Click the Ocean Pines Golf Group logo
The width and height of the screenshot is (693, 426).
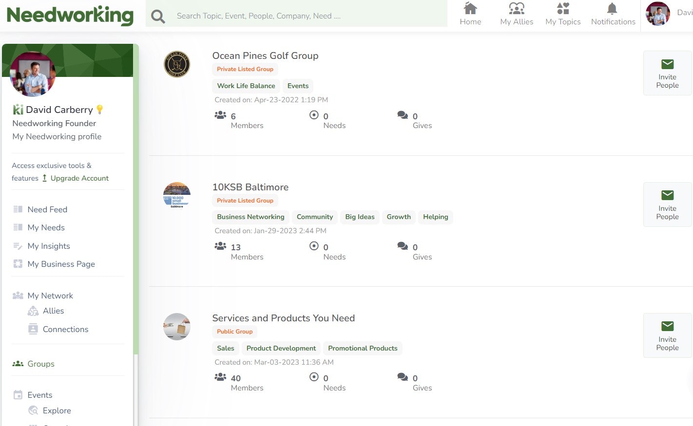177,64
